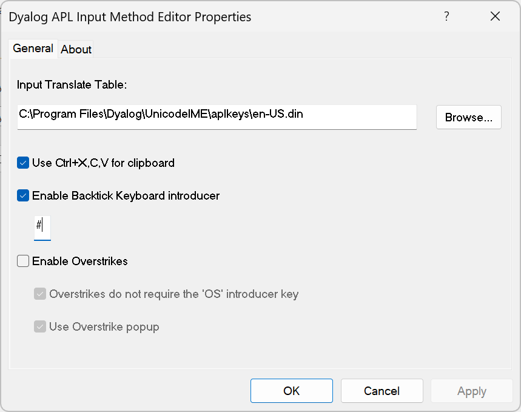Click the dialog title bar text
The image size is (521, 412).
(x=130, y=17)
